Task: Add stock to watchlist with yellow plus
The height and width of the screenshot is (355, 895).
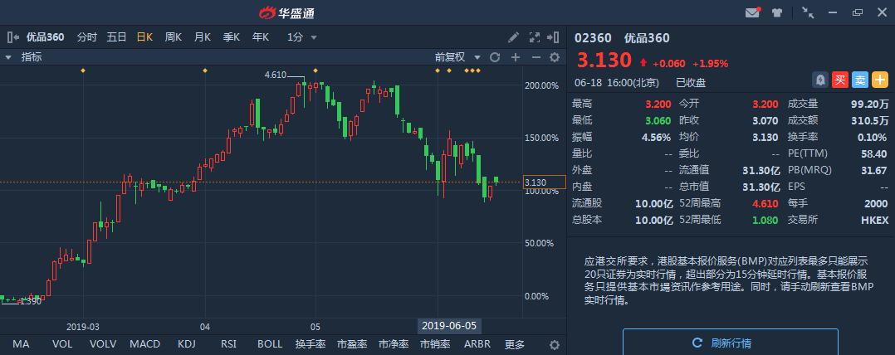Action: (879, 80)
